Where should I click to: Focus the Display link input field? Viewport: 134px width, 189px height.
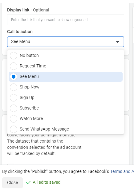[66, 20]
